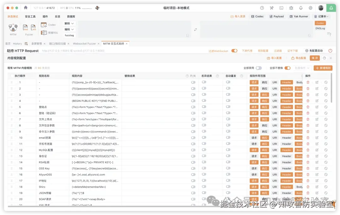Click the 保存 save button
This screenshot has height=215, width=340.
click(314, 58)
